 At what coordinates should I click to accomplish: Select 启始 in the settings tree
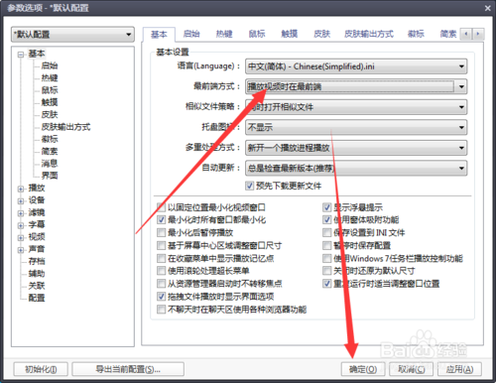pos(50,65)
